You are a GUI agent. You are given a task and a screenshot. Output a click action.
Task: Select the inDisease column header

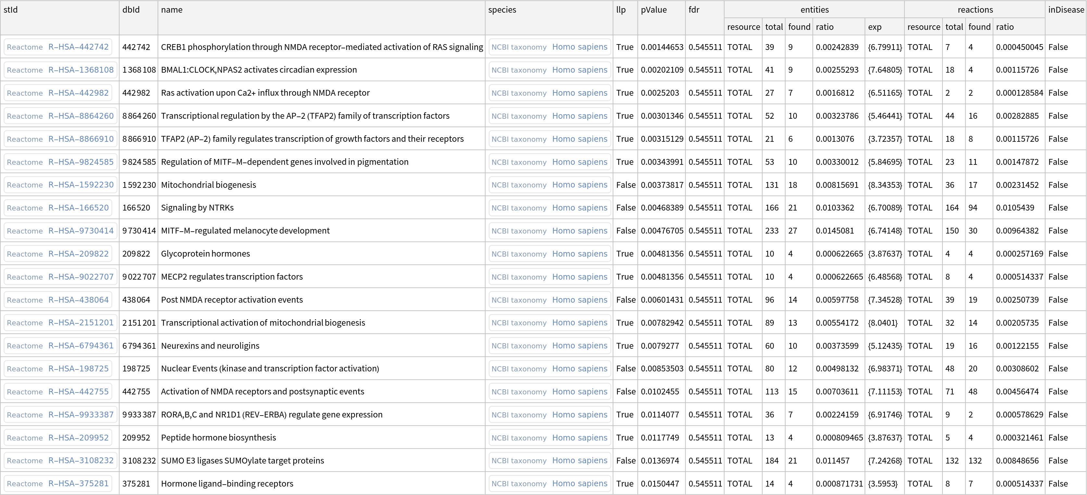[1066, 10]
